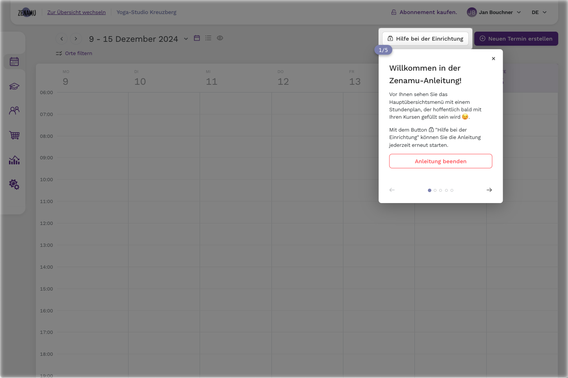568x378 pixels.
Task: Click Yoga-Studio Kreuzberg studio name
Action: pyautogui.click(x=146, y=12)
